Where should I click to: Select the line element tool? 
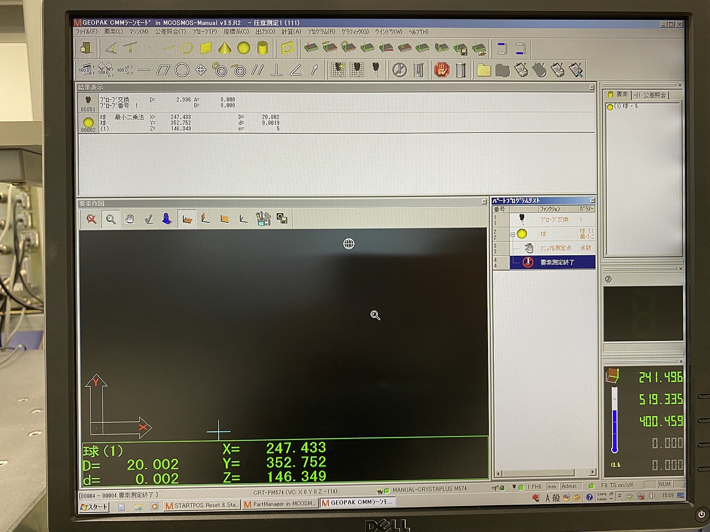tap(168, 48)
